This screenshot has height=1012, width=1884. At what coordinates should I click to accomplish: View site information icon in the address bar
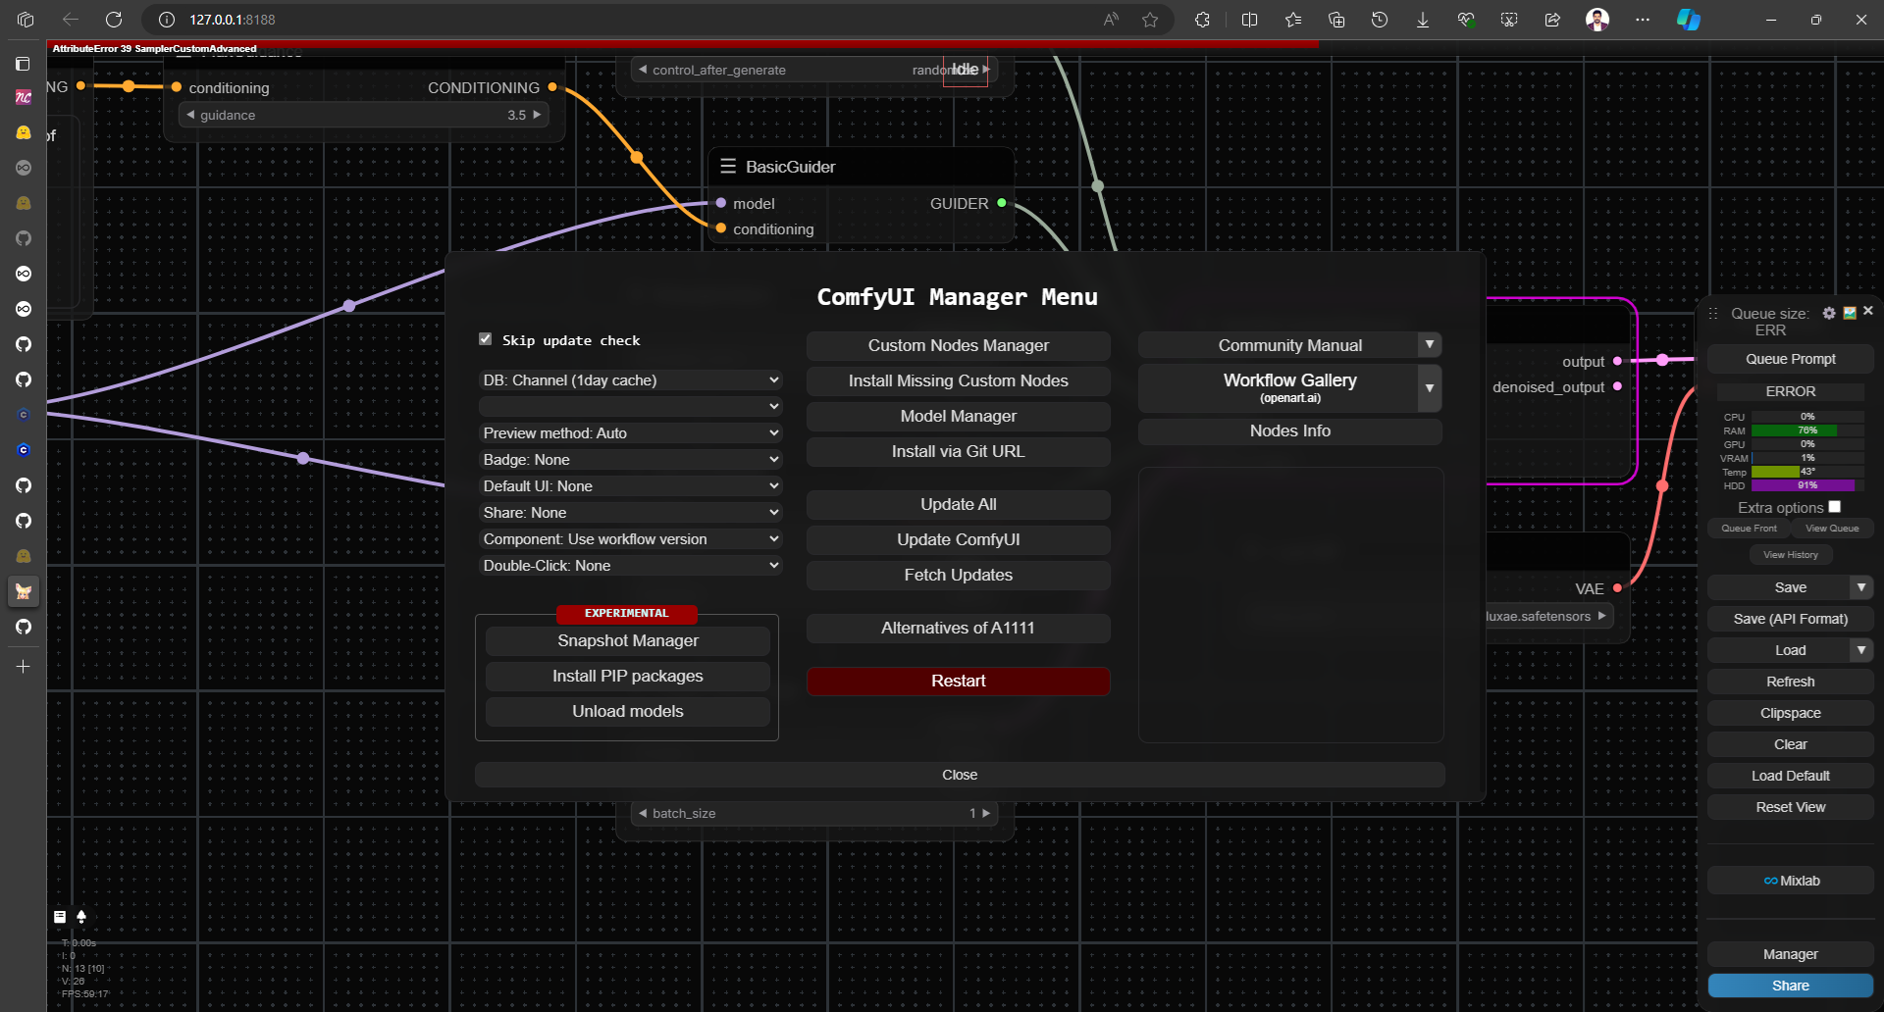pos(167,20)
